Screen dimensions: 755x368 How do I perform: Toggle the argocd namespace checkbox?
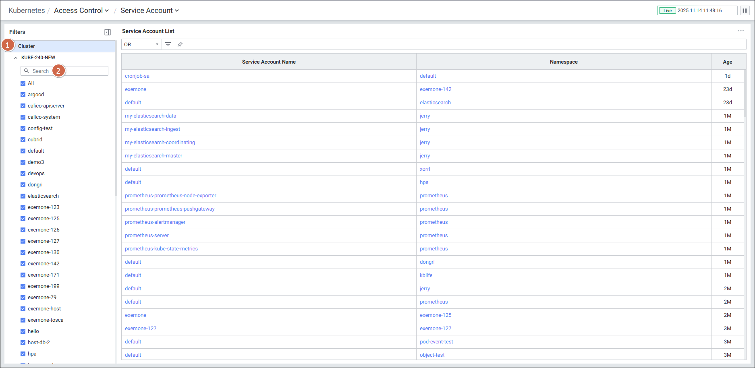tap(23, 95)
